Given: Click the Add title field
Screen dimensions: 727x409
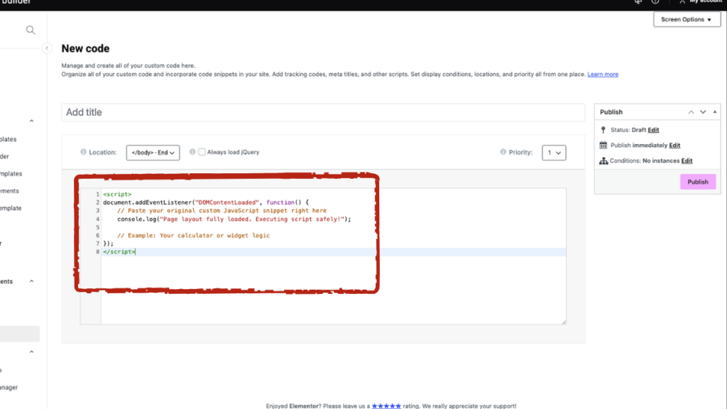Looking at the screenshot, I should (x=323, y=112).
